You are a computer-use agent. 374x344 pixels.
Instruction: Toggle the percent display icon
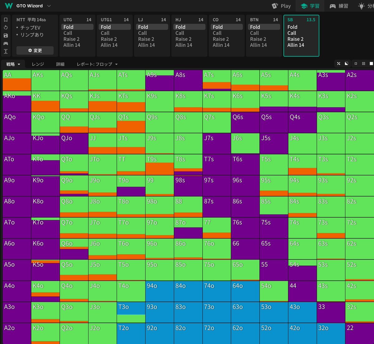338,64
